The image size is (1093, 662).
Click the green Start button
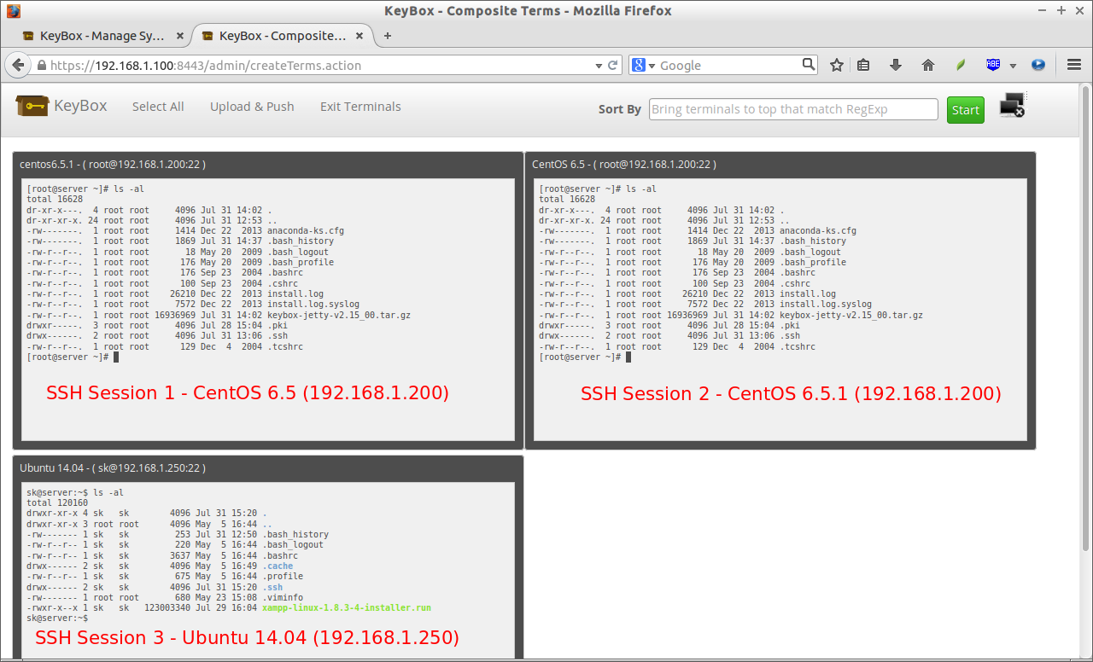click(x=965, y=109)
